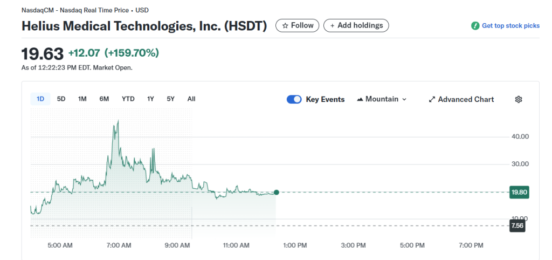Click the 19.80 current price label
This screenshot has height=260, width=552.
[x=519, y=192]
